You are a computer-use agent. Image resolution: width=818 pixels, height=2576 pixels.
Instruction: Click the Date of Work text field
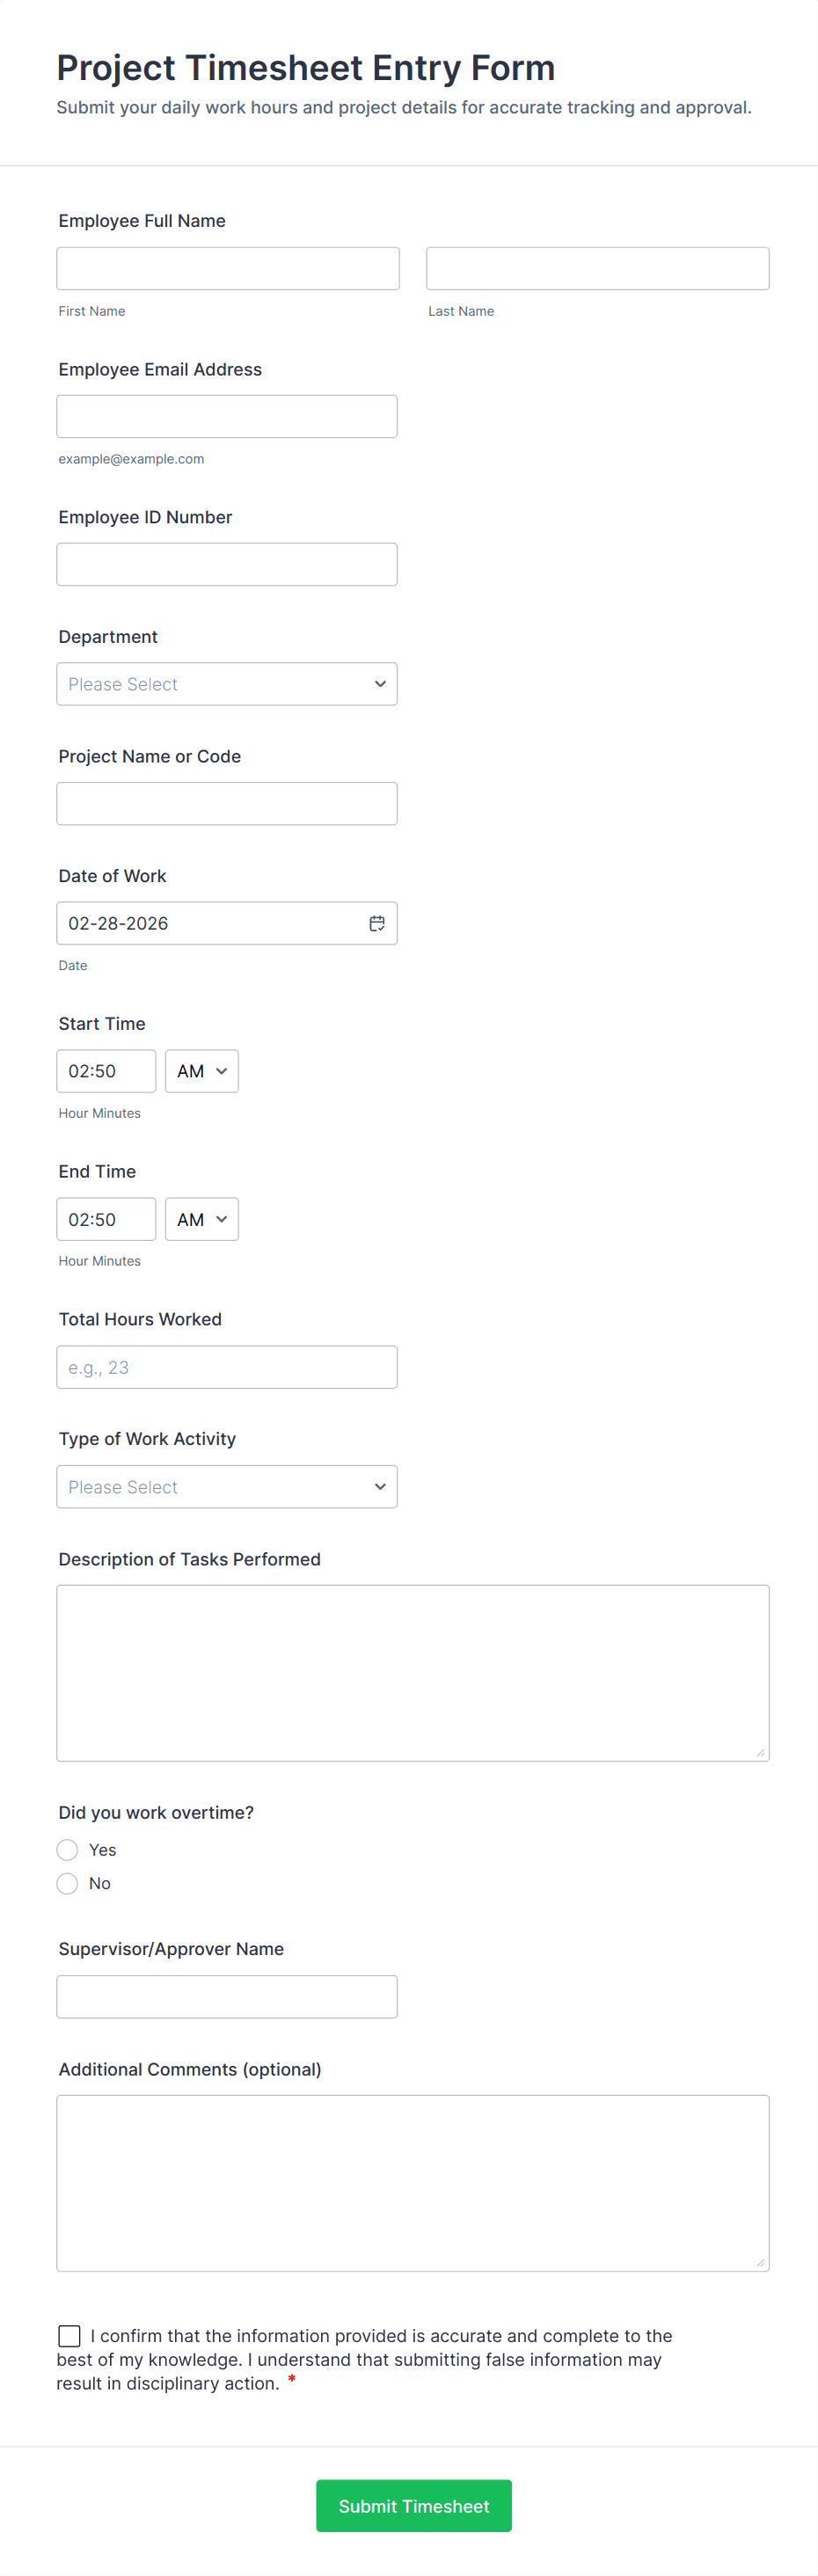(x=205, y=923)
